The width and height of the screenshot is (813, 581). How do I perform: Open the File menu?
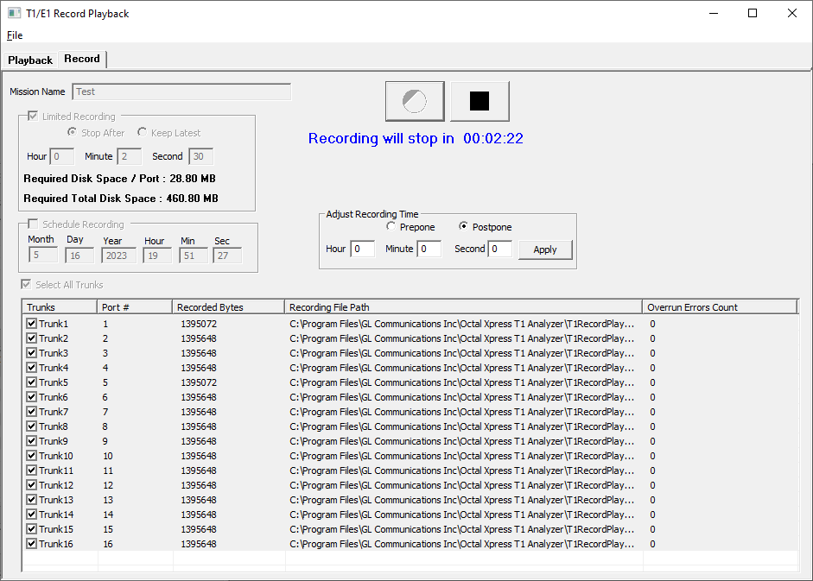coord(15,35)
